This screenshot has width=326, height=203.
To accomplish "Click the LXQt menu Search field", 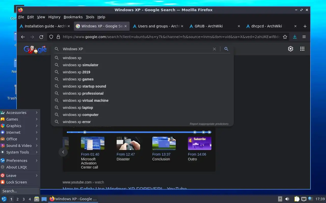I will [x=20, y=191].
